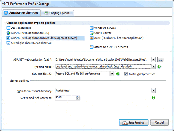Click the Start Profiling button
The height and width of the screenshot is (131, 174).
point(134,122)
